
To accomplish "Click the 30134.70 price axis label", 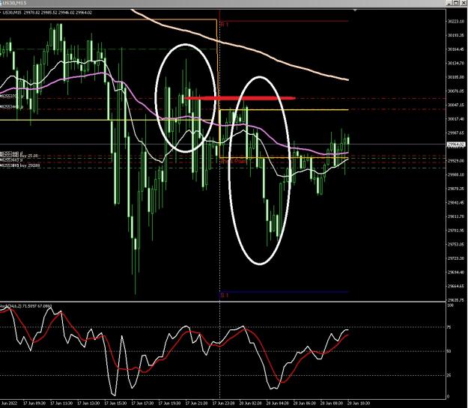I will [455, 63].
